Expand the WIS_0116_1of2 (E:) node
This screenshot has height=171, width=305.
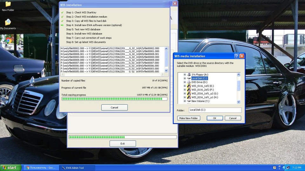(185, 86)
